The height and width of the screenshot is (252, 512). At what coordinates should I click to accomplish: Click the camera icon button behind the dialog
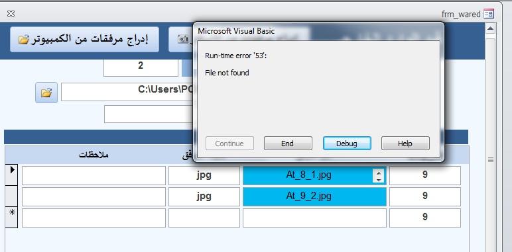tap(182, 40)
